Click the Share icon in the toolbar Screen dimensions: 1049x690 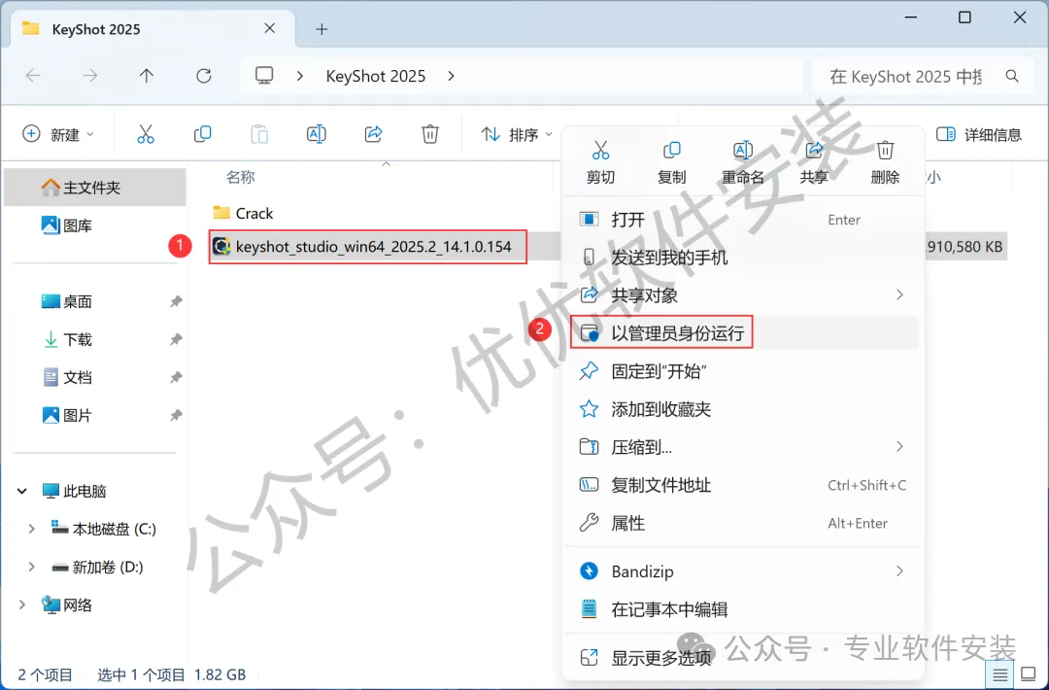tap(373, 134)
